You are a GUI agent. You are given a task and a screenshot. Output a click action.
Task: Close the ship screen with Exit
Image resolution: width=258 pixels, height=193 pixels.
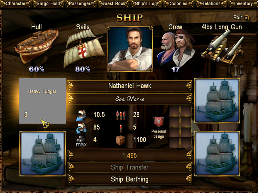point(241,18)
